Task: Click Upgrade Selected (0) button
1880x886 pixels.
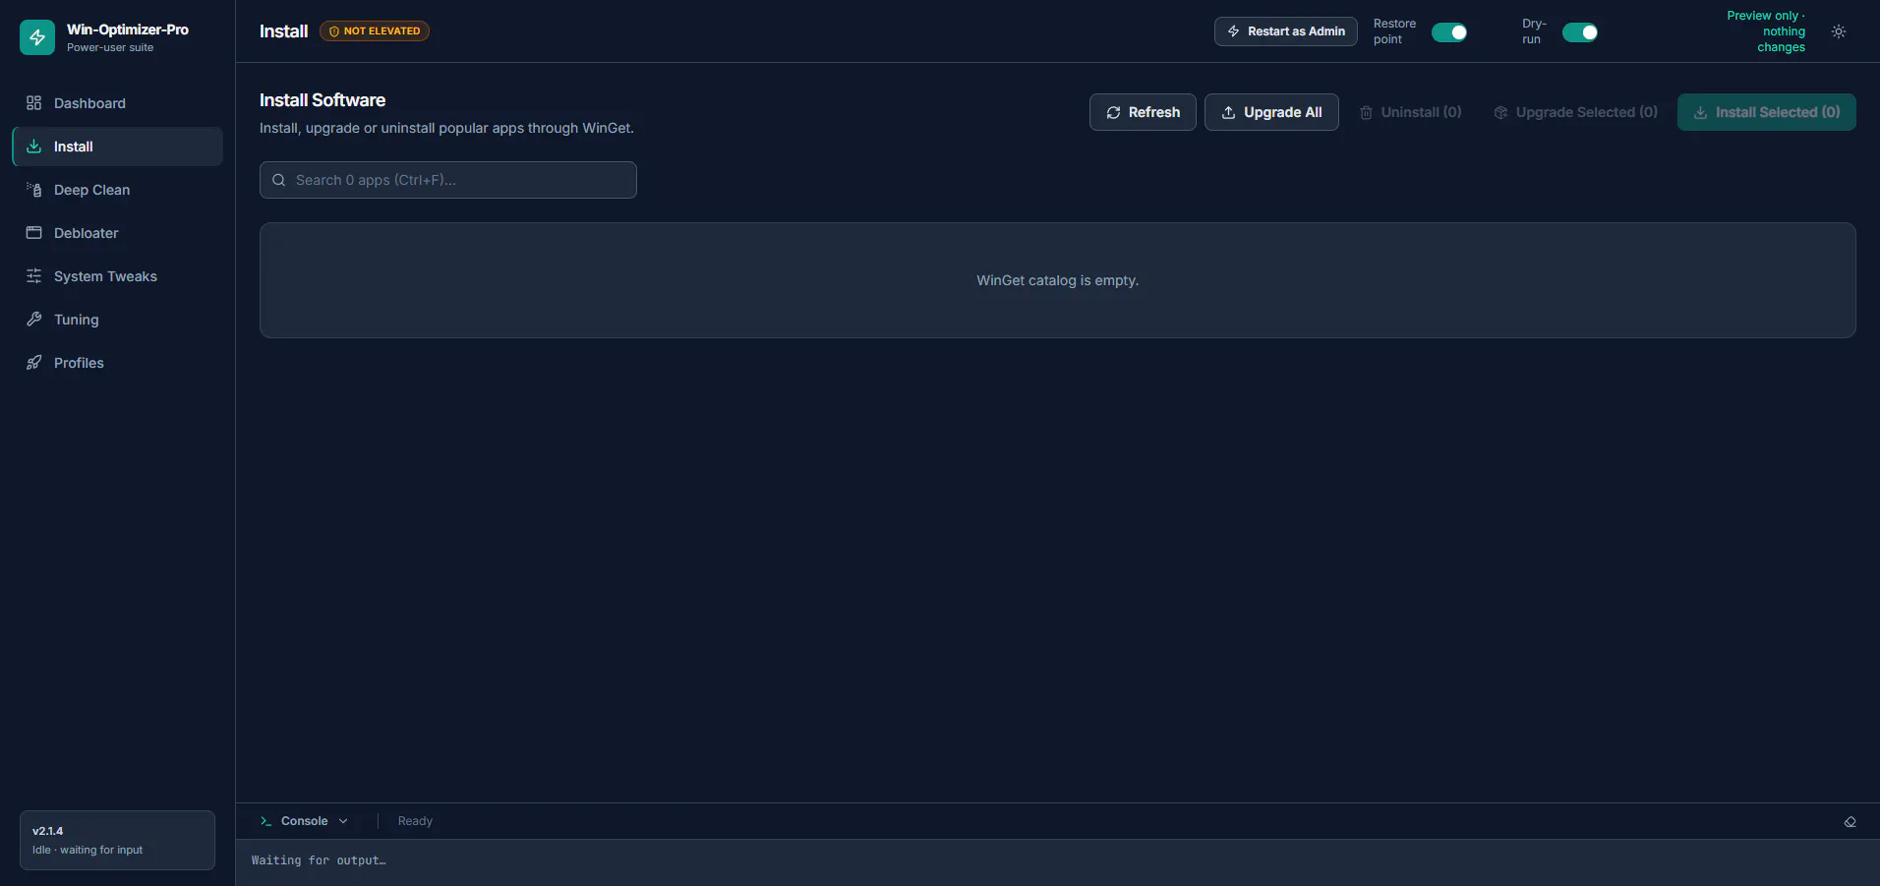Action: point(1575,112)
